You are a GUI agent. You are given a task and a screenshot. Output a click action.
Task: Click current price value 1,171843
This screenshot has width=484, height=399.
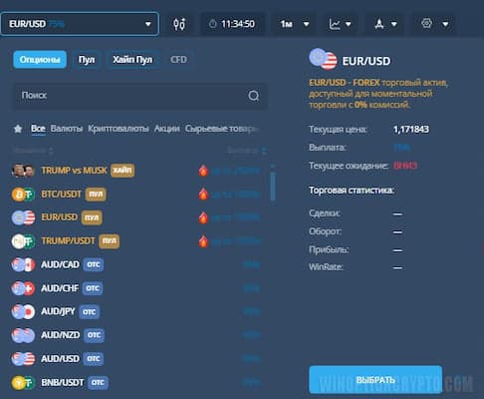tap(411, 130)
